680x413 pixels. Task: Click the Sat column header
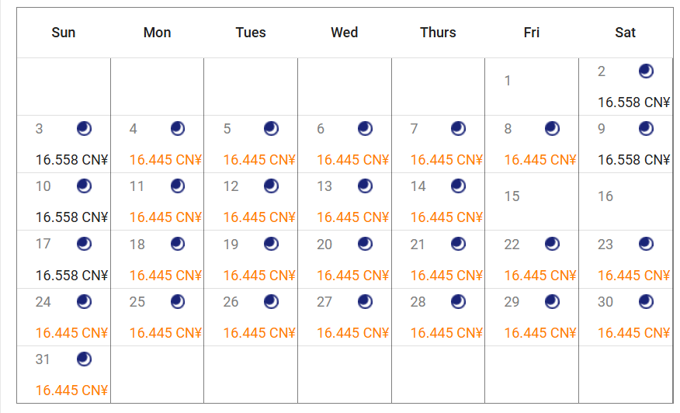tap(625, 33)
